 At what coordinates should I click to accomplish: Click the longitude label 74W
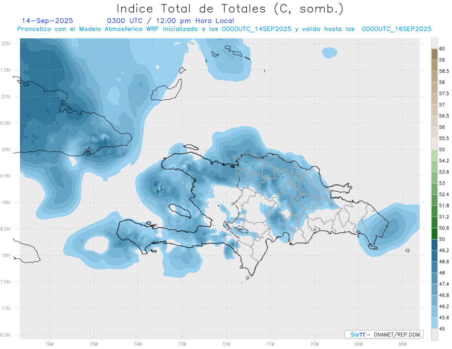pos(138,344)
